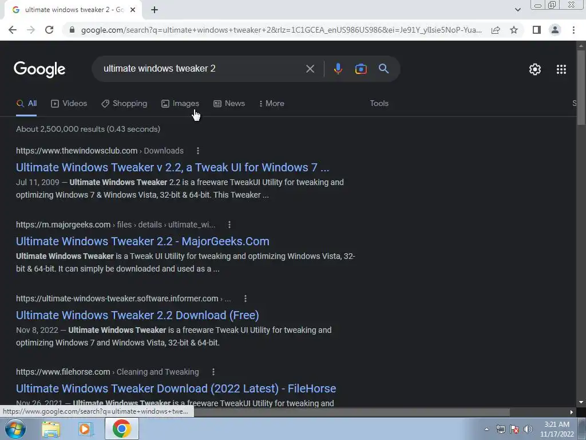Image resolution: width=586 pixels, height=440 pixels.
Task: Open the Chrome side panel icon
Action: tap(537, 30)
